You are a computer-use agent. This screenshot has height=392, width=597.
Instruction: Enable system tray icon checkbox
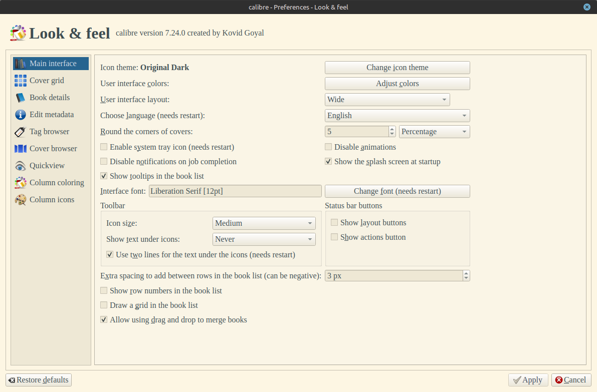(104, 147)
